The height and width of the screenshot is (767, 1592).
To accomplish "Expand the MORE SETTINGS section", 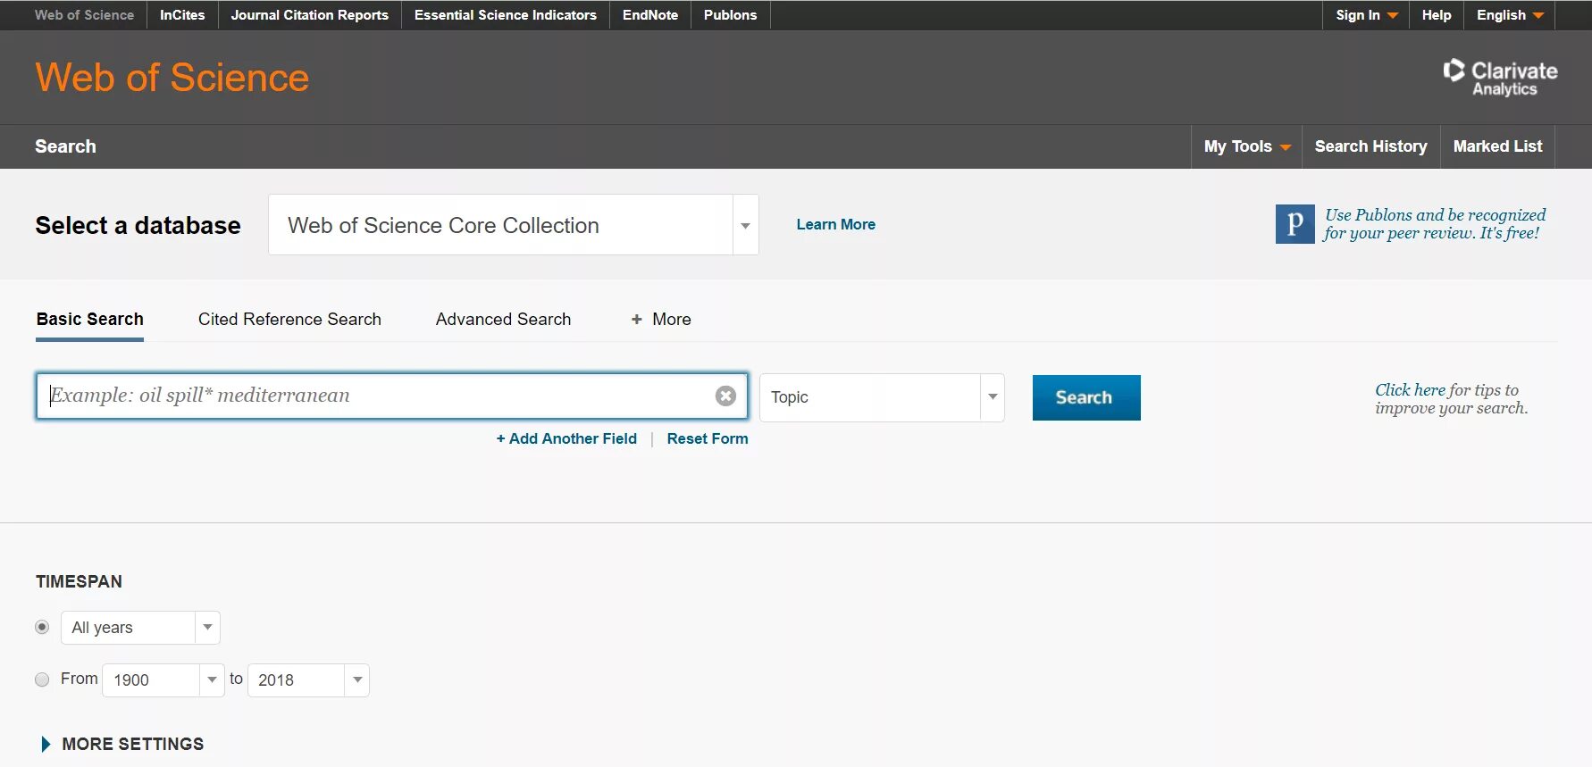I will [122, 744].
